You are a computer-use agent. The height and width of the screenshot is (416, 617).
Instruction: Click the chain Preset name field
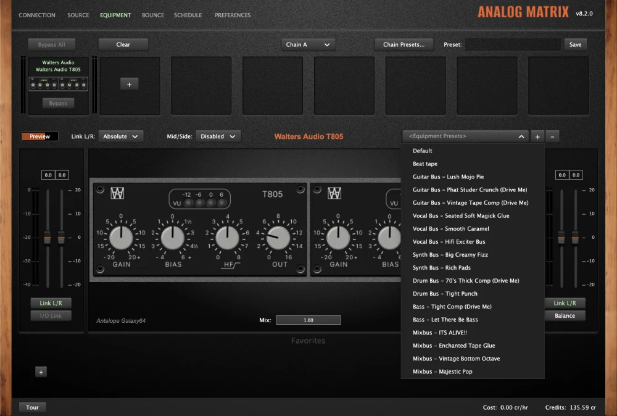(513, 44)
